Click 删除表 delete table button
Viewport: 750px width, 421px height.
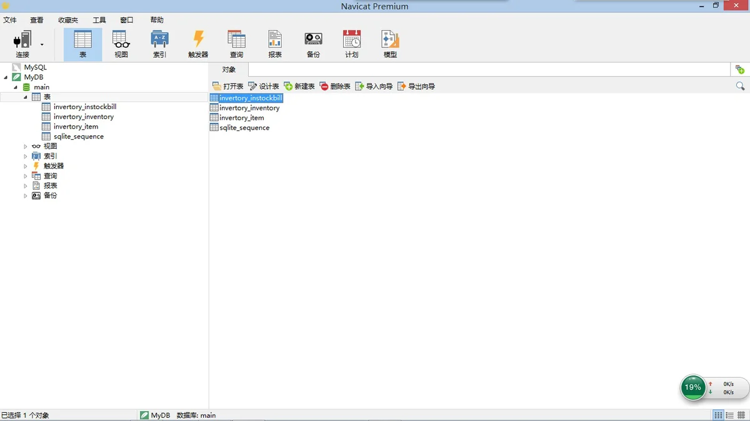335,86
